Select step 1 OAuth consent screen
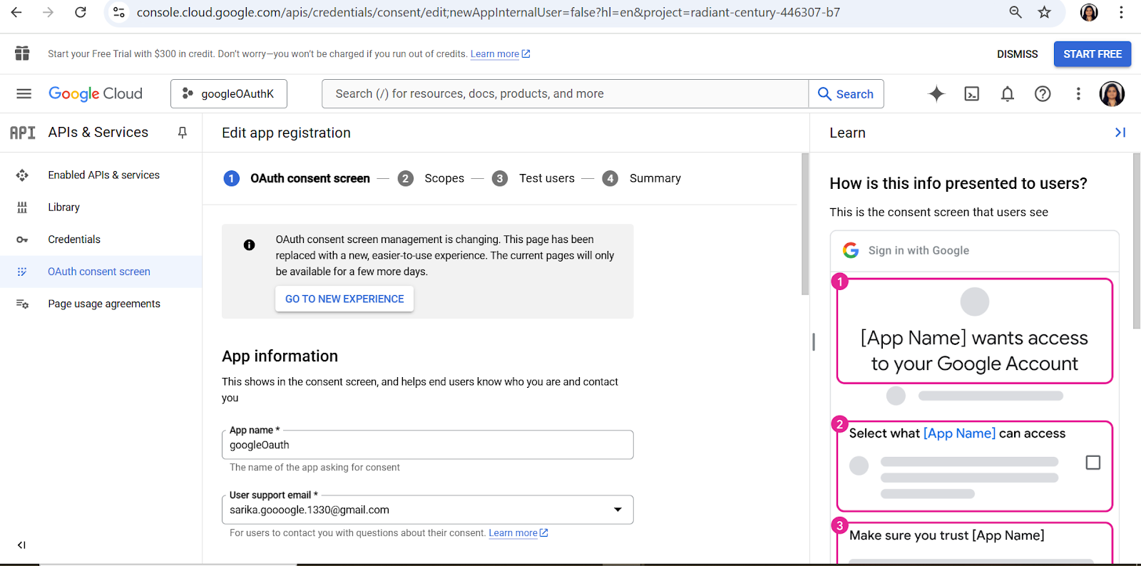 pyautogui.click(x=297, y=178)
